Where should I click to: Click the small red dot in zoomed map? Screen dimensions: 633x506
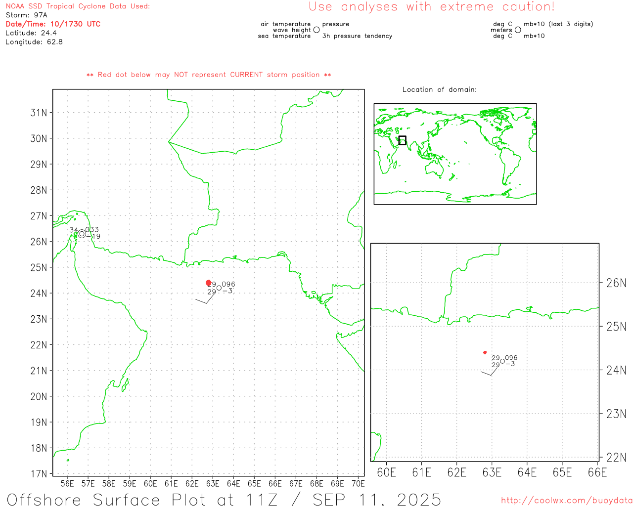tap(485, 352)
